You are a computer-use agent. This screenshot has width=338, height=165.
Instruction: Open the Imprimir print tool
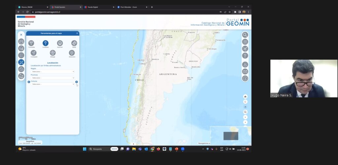click(x=60, y=43)
